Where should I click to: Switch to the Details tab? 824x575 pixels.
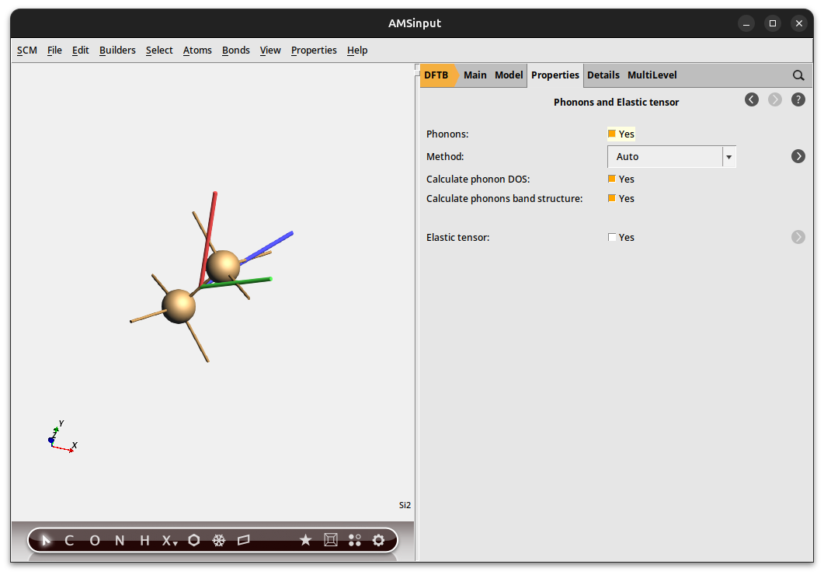(603, 75)
